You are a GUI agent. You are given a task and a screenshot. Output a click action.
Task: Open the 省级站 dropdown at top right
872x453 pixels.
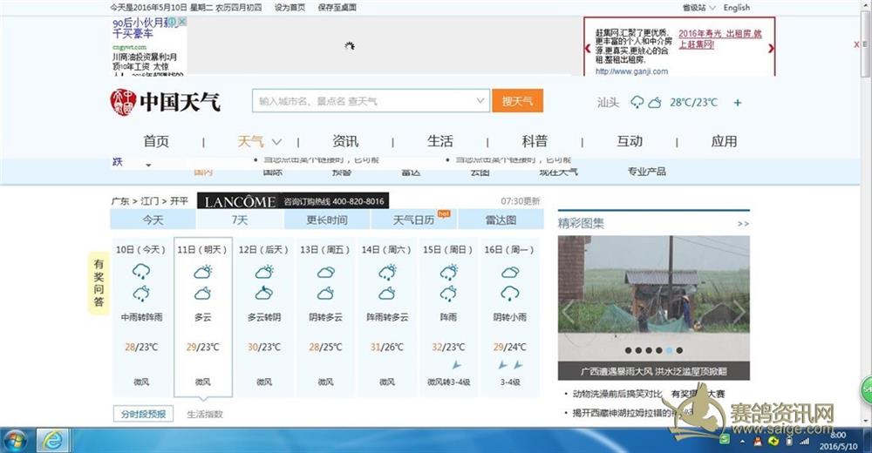[698, 8]
